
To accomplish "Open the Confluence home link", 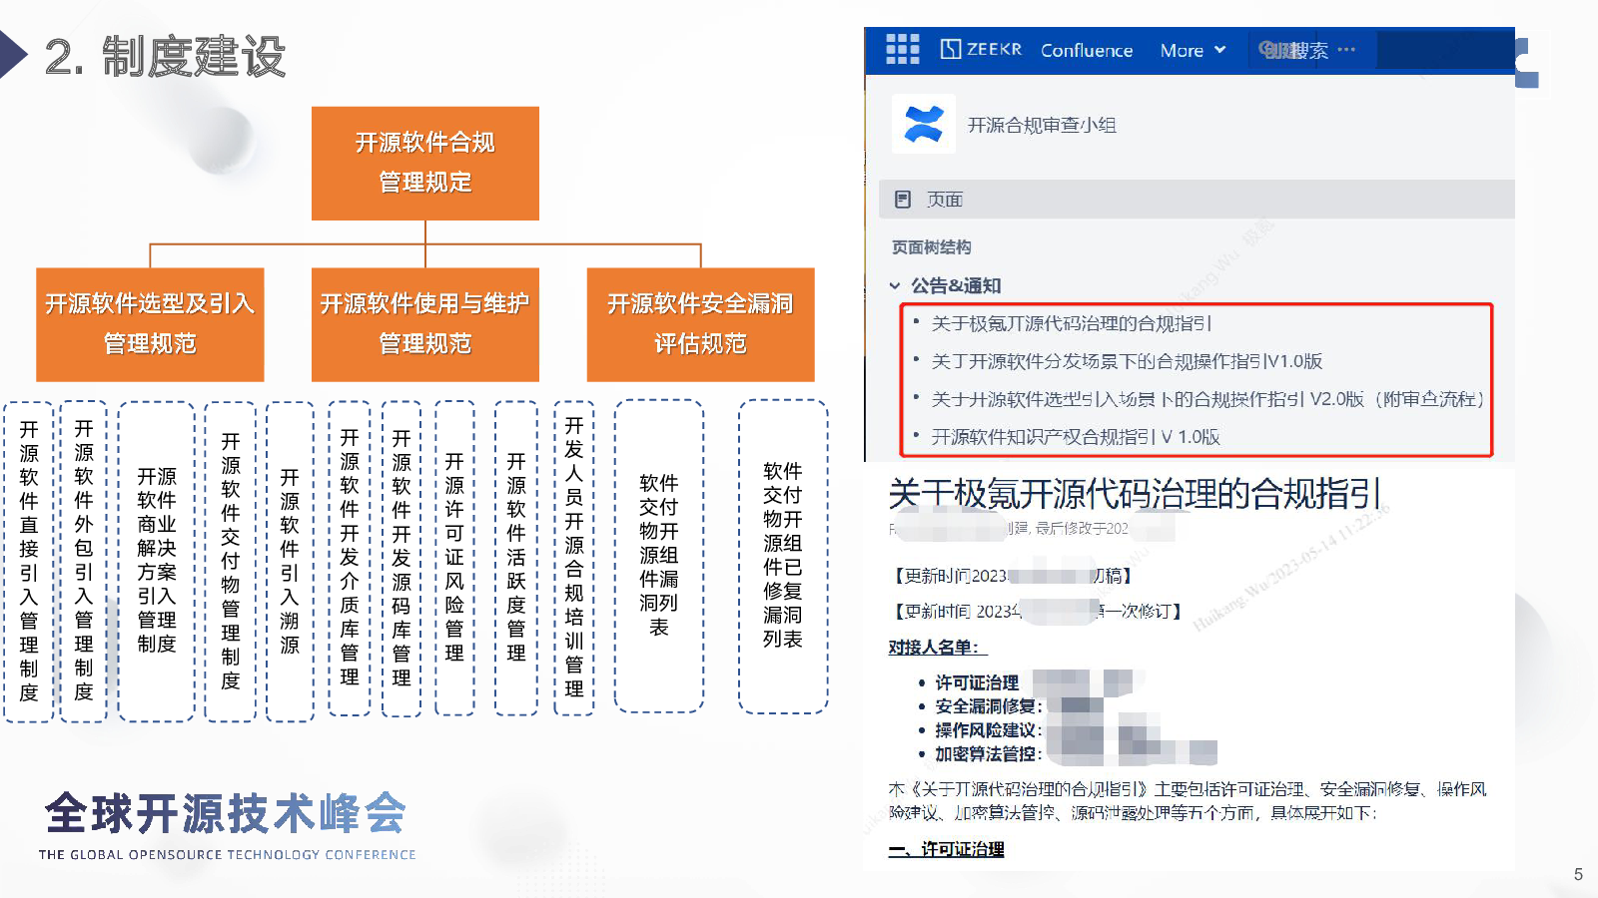I will pos(1087,50).
